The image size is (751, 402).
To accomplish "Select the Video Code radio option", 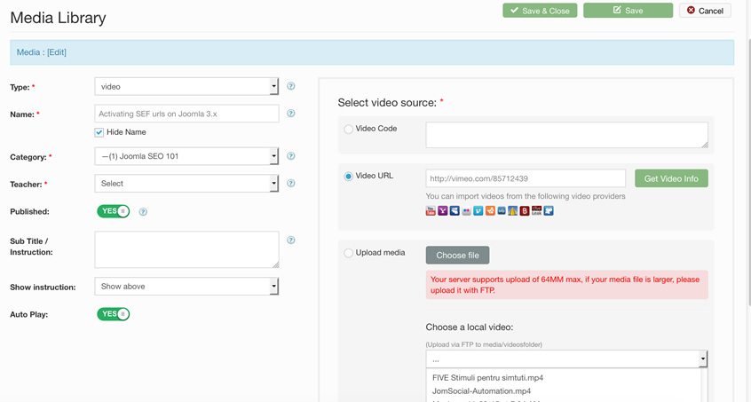I will coord(348,129).
